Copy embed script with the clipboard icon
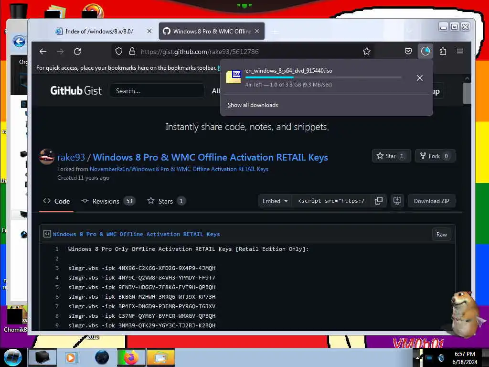Viewport: 489px width, 367px height. 379,201
